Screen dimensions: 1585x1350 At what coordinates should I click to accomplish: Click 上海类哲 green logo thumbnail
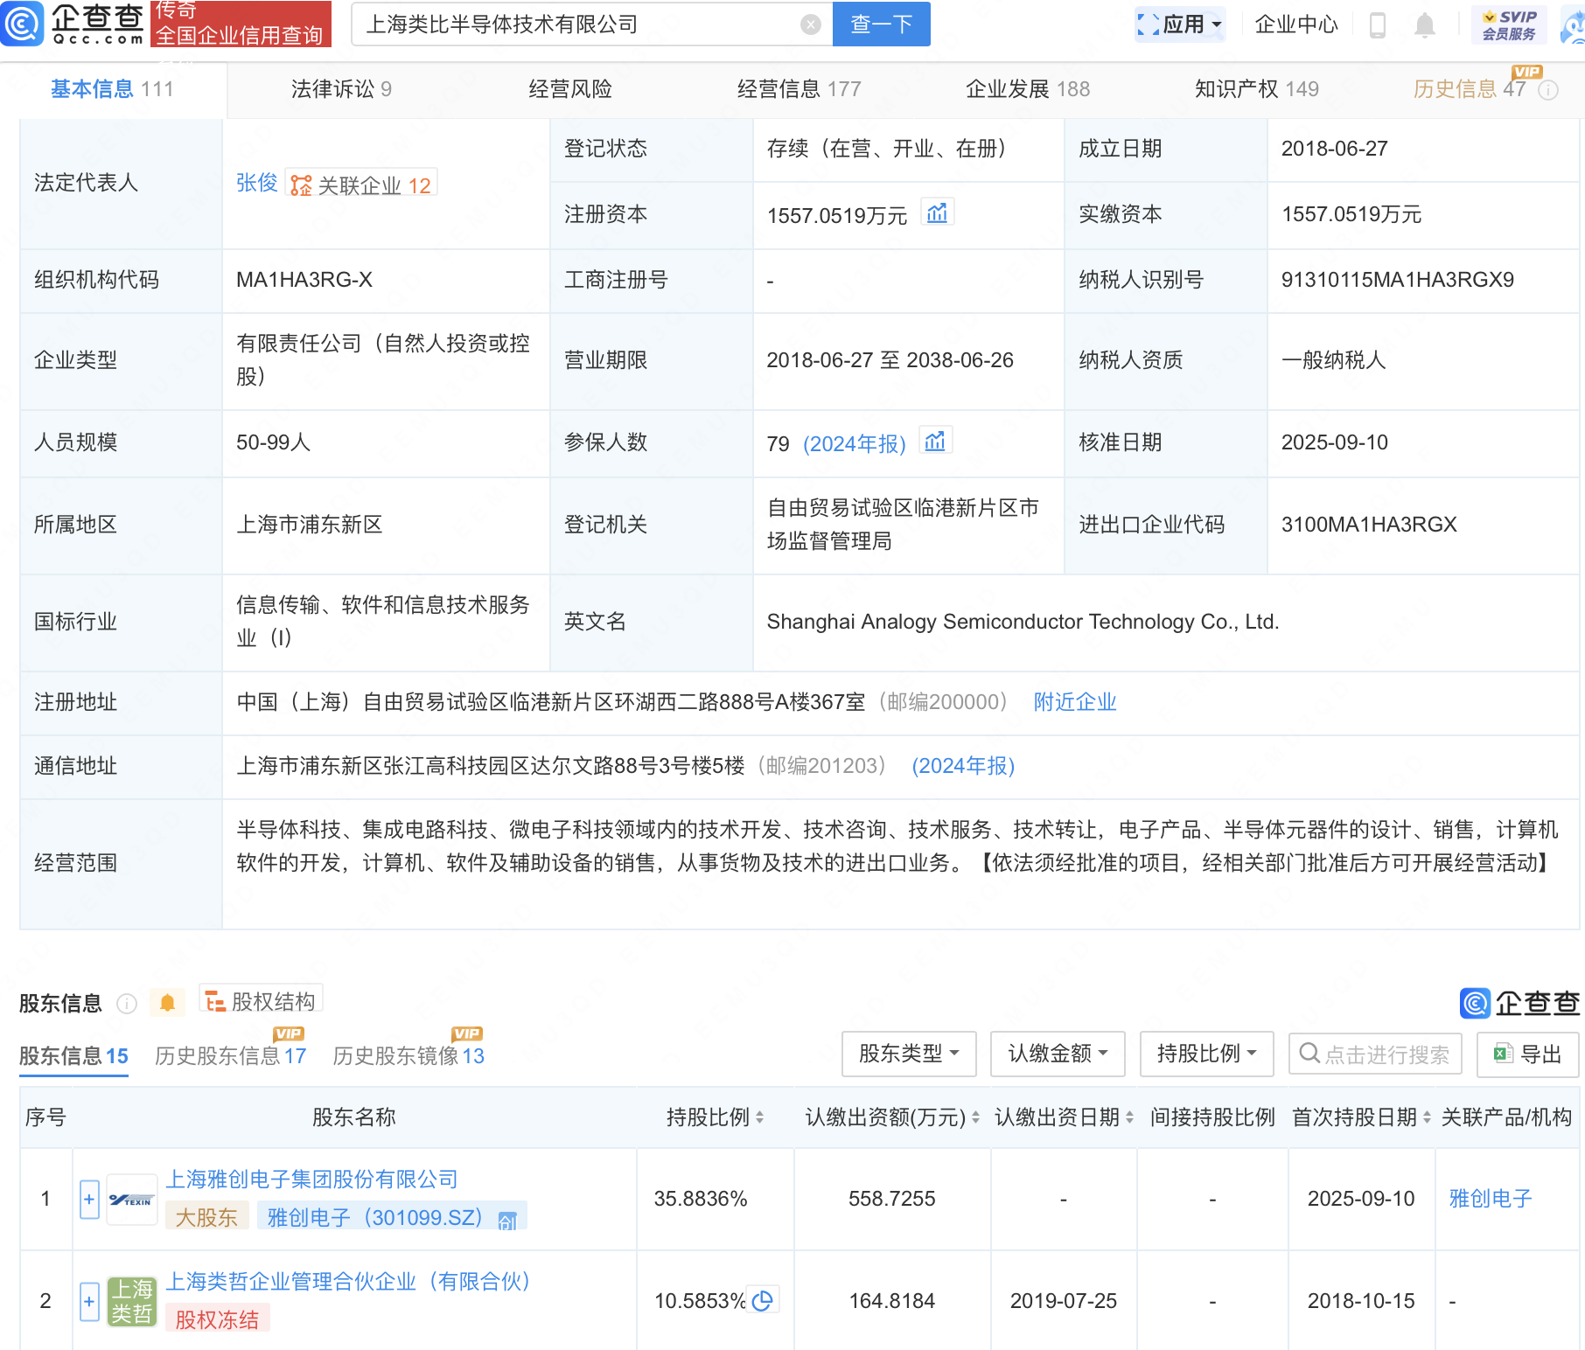coord(132,1302)
